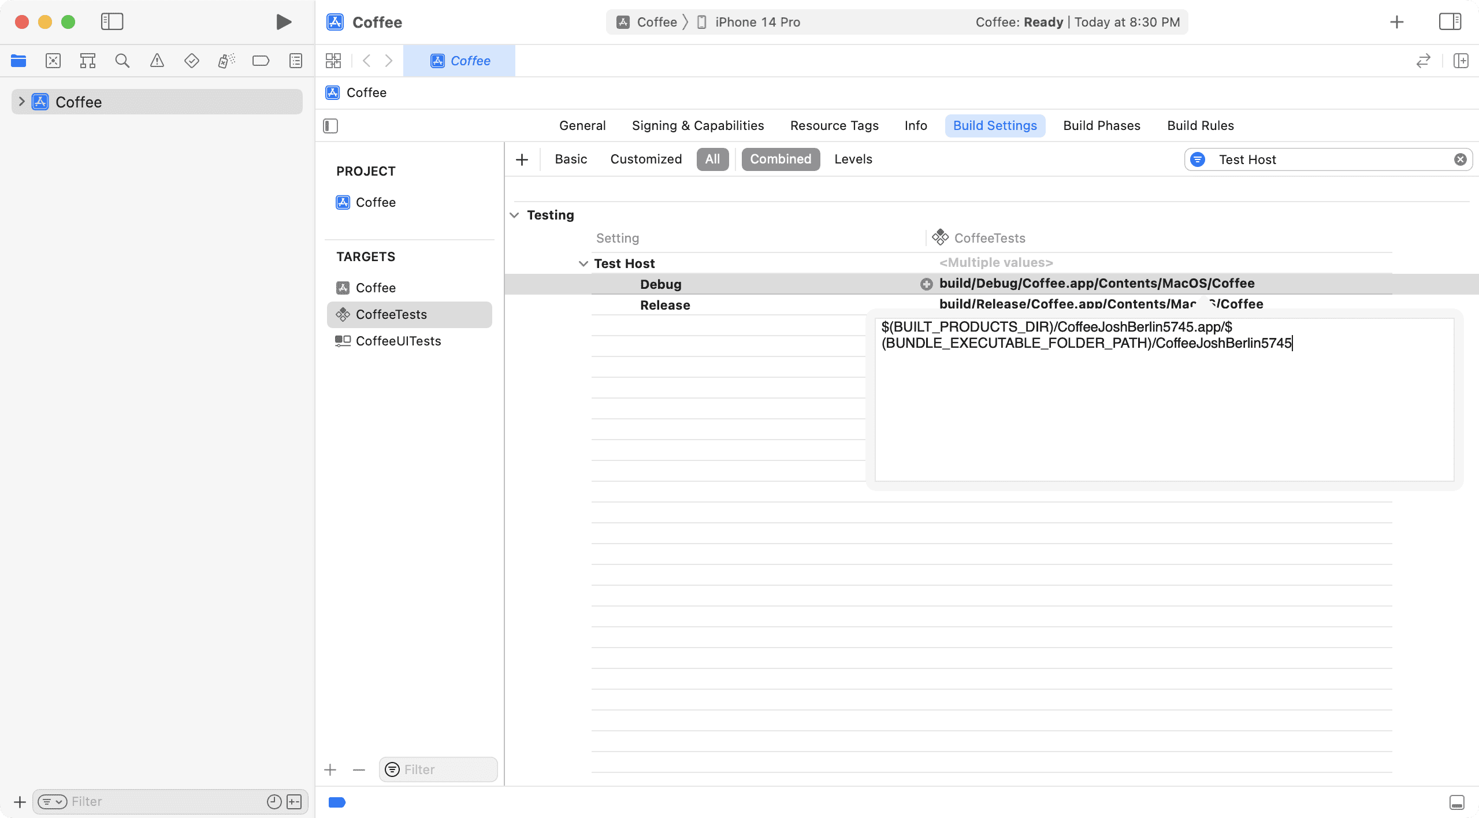Click the debug navigator icon

point(226,61)
